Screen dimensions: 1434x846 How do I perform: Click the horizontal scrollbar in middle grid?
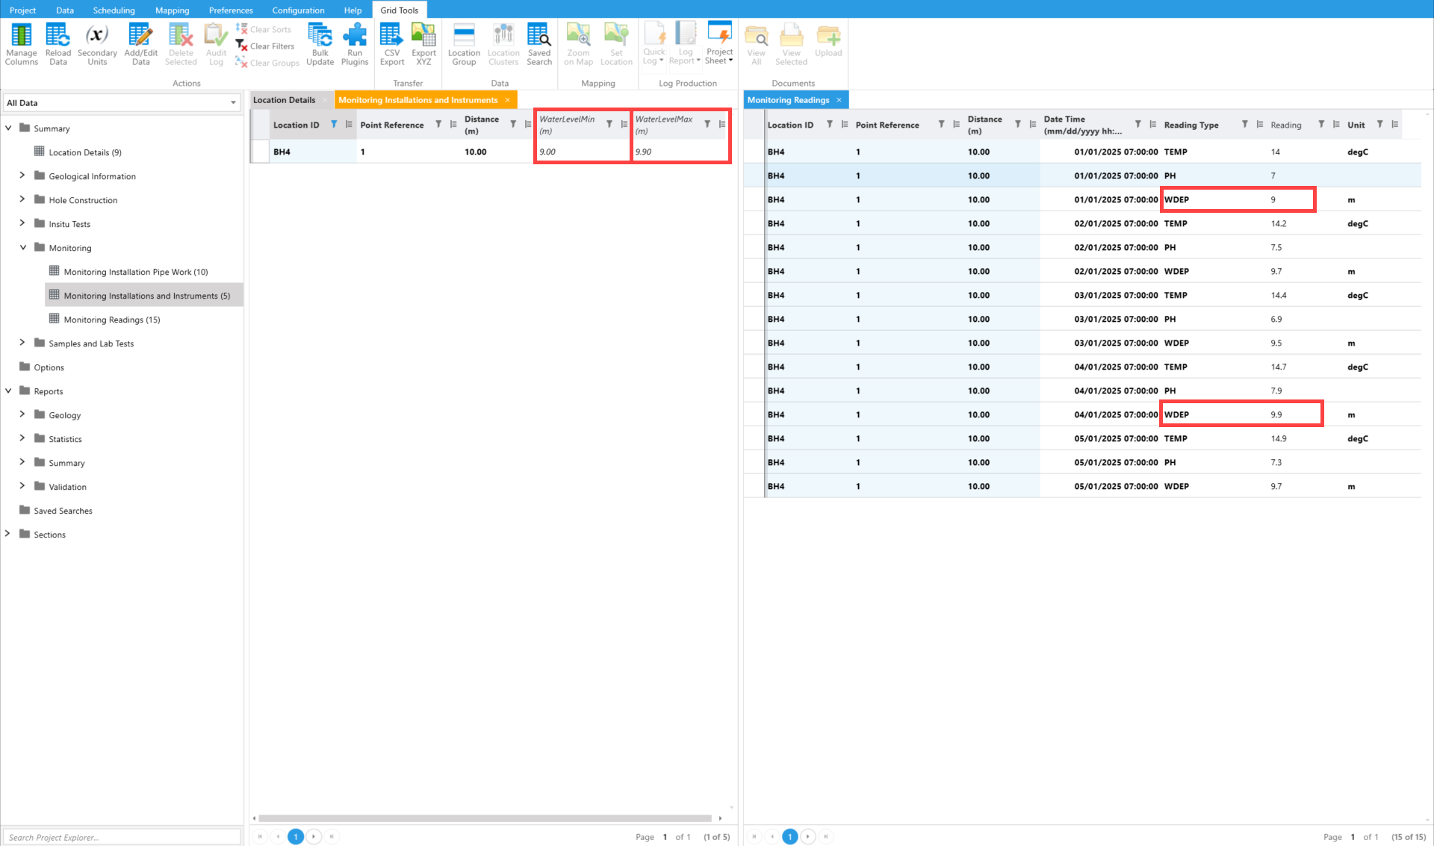[485, 818]
